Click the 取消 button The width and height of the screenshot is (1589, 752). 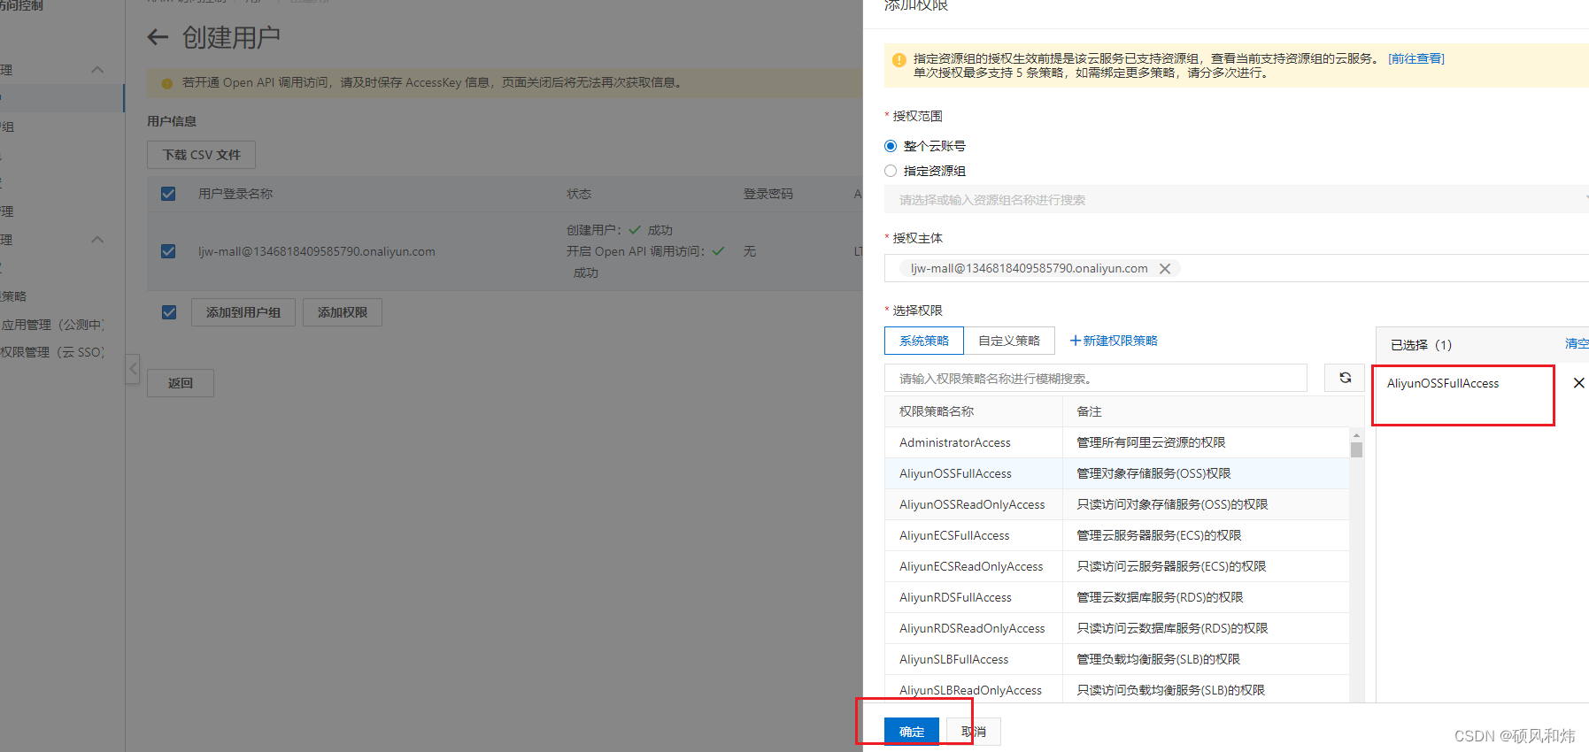click(974, 732)
